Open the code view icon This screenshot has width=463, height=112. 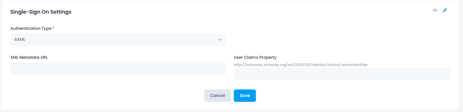coord(435,10)
